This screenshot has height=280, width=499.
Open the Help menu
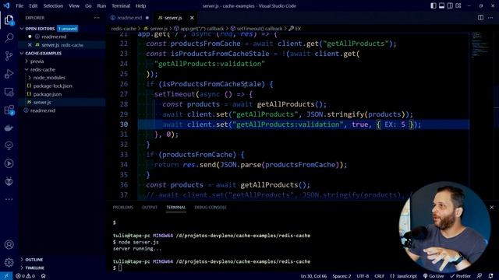[x=140, y=5]
